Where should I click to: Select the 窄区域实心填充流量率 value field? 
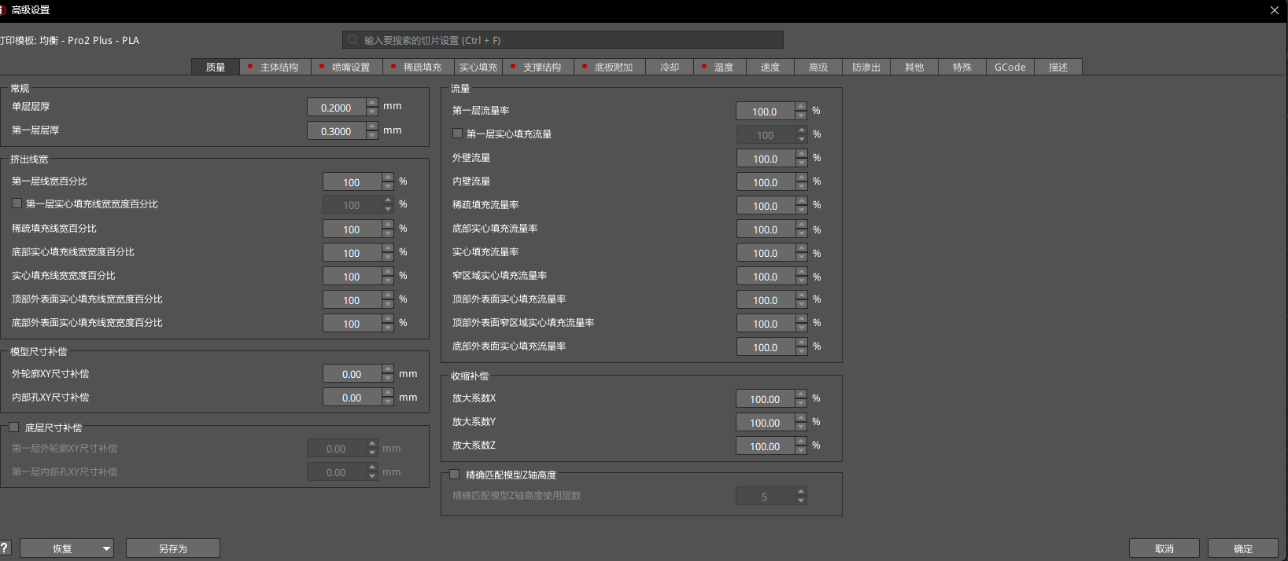(766, 277)
